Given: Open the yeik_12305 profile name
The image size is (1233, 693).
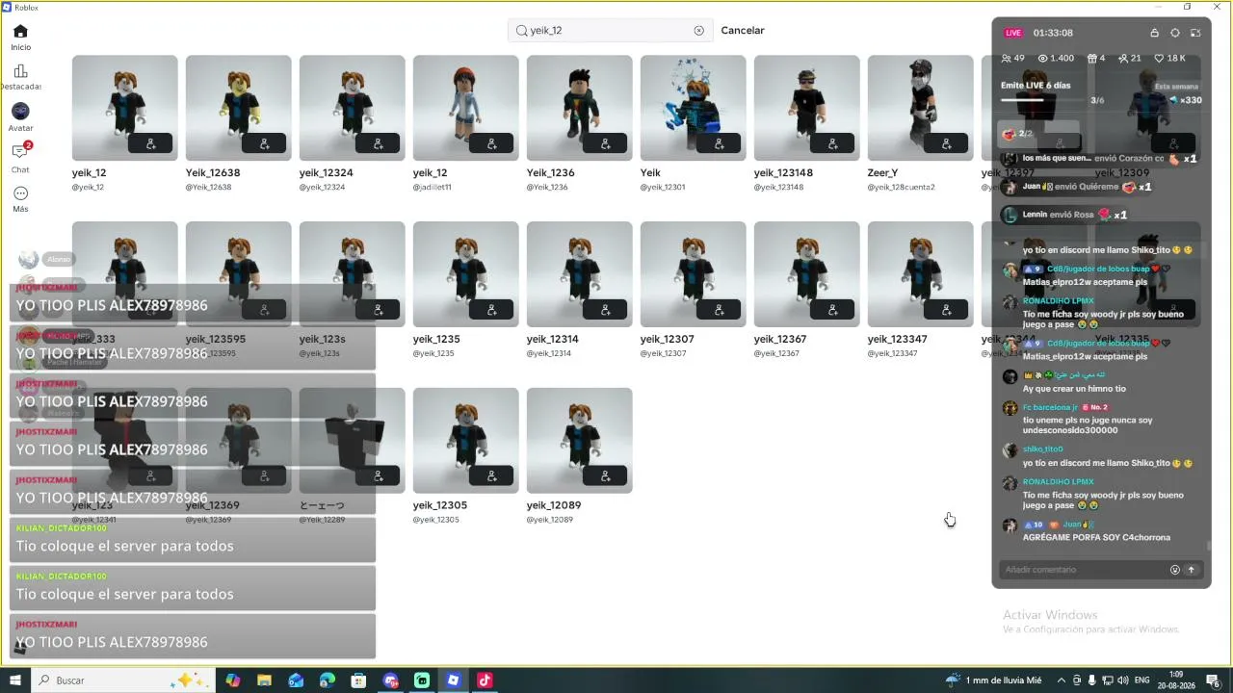Looking at the screenshot, I should point(439,505).
